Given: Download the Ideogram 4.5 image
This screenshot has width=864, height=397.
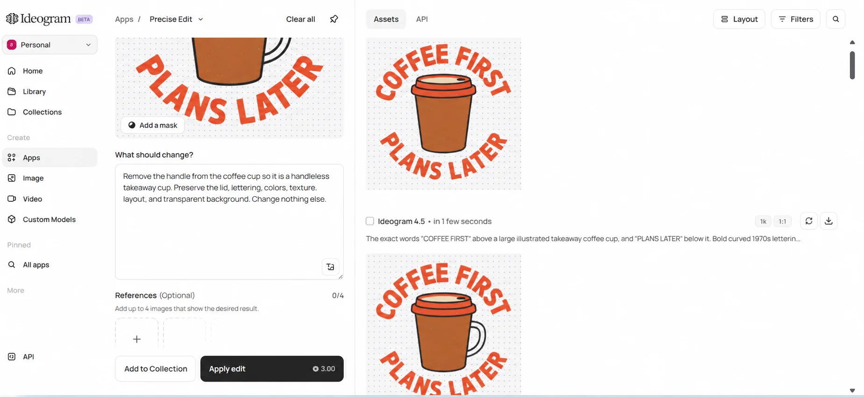Looking at the screenshot, I should [x=829, y=221].
